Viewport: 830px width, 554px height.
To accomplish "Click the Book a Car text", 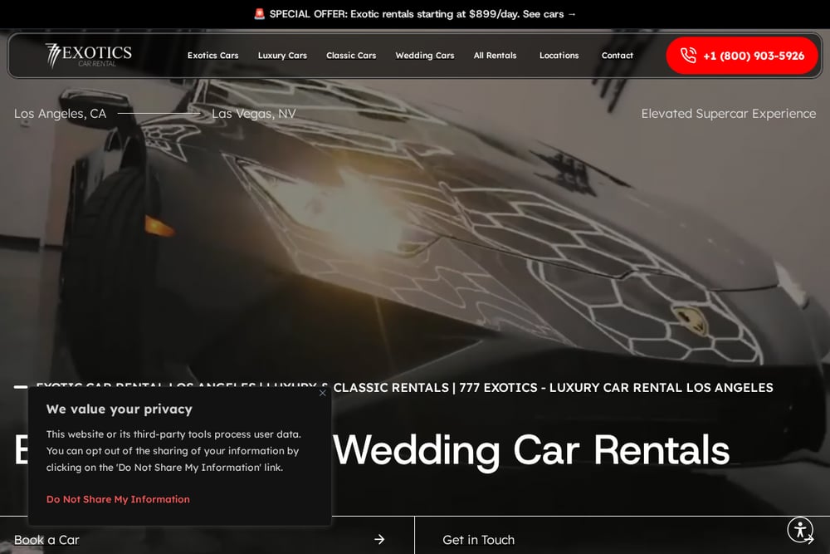I will coord(46,540).
